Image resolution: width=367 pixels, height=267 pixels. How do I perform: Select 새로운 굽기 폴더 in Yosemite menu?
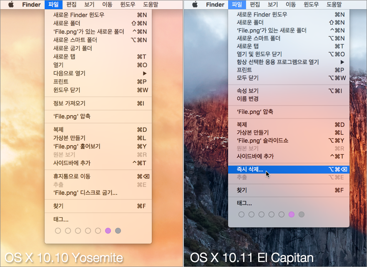pos(98,48)
